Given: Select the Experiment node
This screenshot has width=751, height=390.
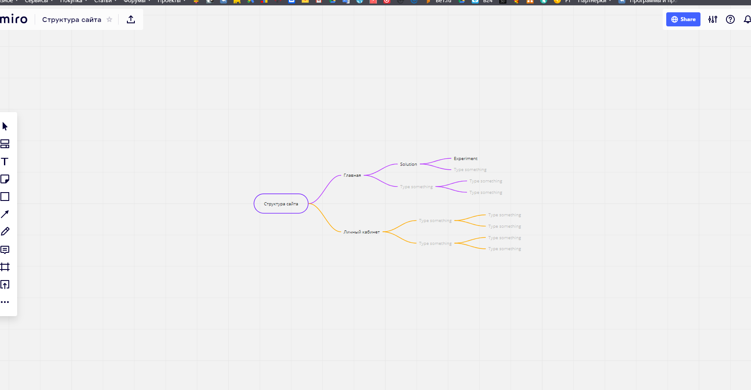Looking at the screenshot, I should [466, 159].
